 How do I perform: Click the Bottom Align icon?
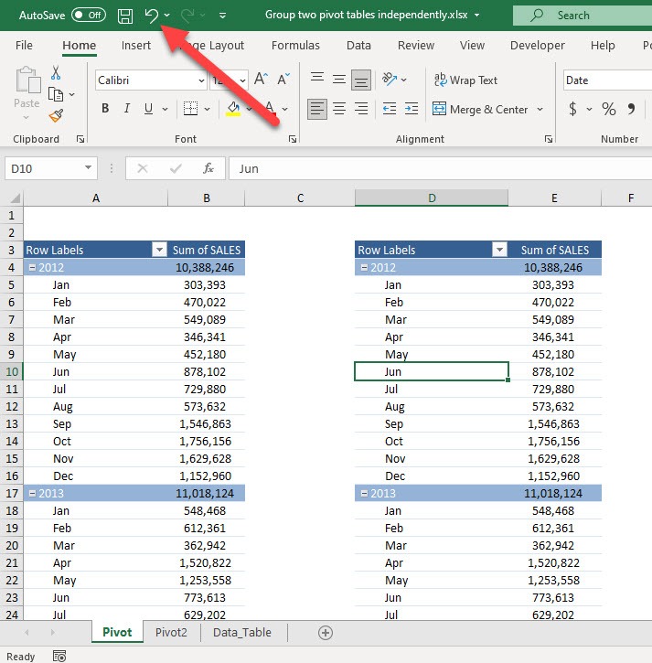tap(360, 80)
